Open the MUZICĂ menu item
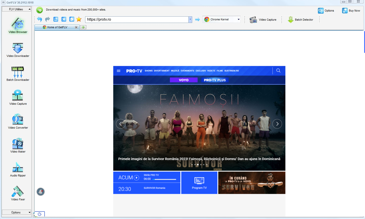The height and width of the screenshot is (219, 365). point(175,71)
